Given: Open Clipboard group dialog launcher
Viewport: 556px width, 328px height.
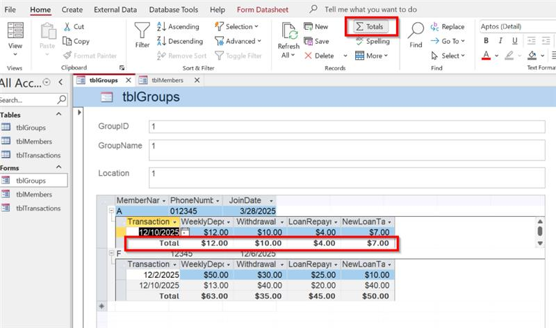Looking at the screenshot, I should (x=122, y=67).
